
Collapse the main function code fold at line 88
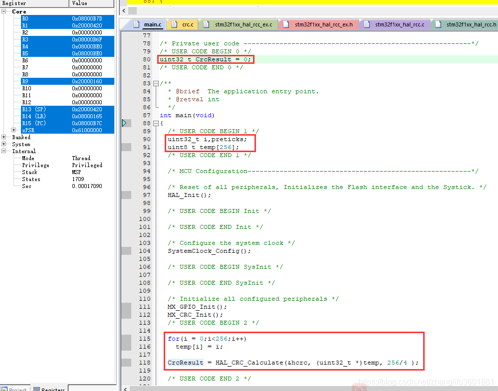155,123
